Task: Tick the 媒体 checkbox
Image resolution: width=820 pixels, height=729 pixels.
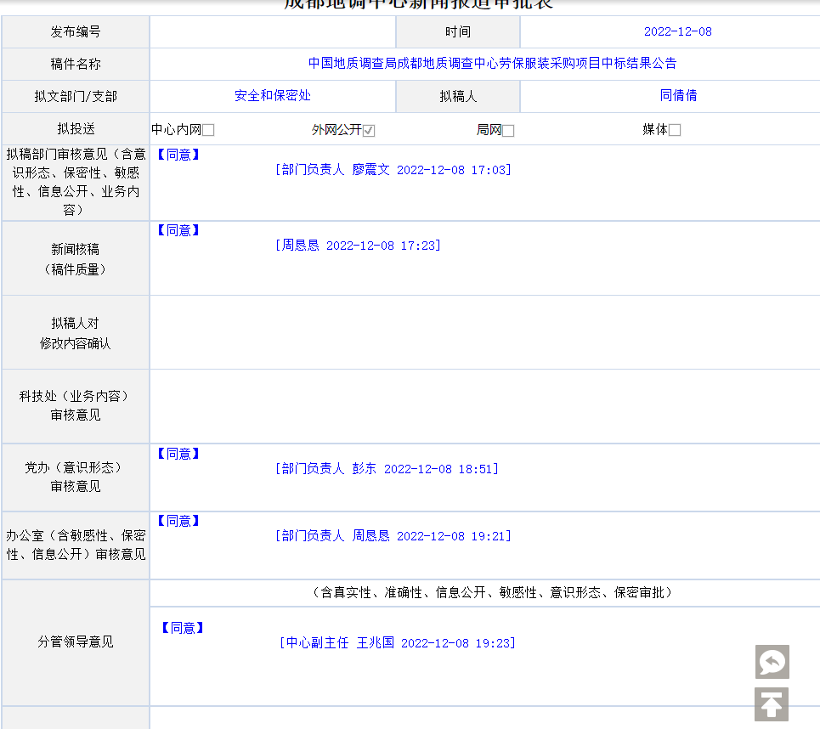Action: (675, 131)
